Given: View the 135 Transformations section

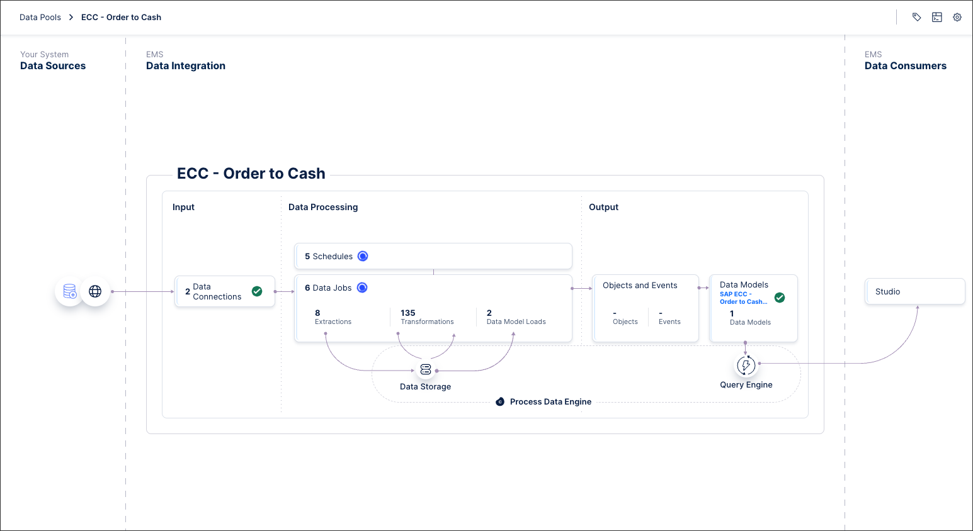Looking at the screenshot, I should pos(427,317).
